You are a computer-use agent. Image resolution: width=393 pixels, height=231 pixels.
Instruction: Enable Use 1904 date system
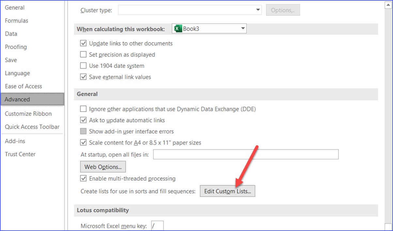coord(83,66)
